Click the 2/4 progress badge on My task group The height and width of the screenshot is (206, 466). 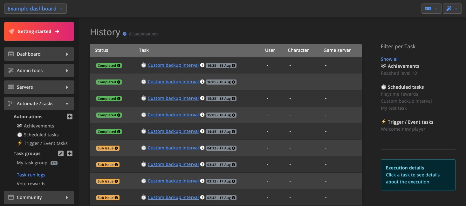[53, 163]
